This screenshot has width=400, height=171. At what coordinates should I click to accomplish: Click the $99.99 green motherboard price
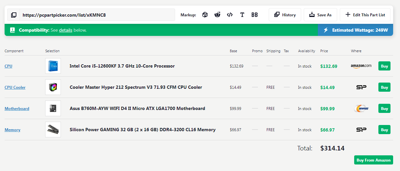pos(327,109)
